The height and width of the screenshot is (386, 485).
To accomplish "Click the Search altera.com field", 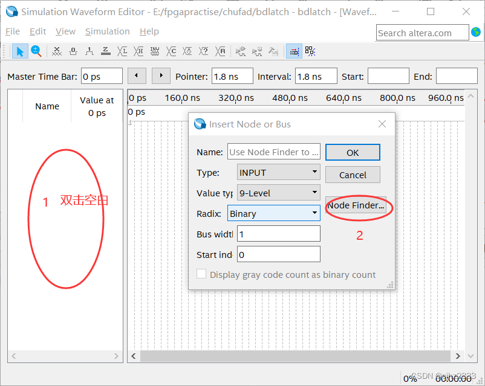I will tap(423, 33).
